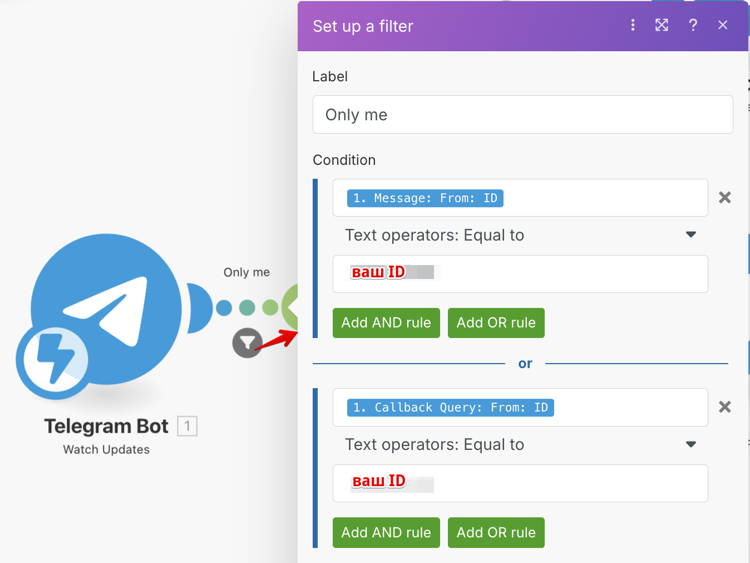Viewport: 750px width, 563px height.
Task: Open the three-dot options menu in dialog header
Action: (x=633, y=25)
